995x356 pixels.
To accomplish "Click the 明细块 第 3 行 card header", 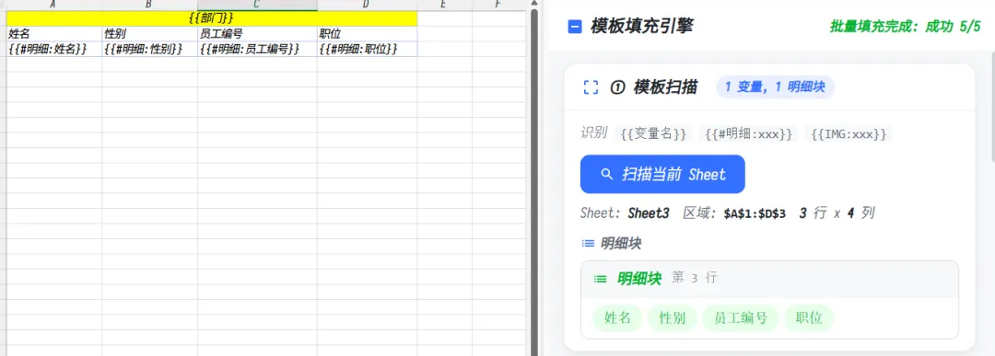I will pyautogui.click(x=769, y=279).
